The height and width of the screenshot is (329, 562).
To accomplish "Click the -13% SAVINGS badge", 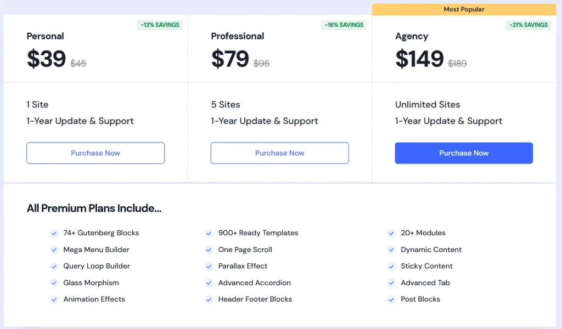I will click(x=160, y=25).
